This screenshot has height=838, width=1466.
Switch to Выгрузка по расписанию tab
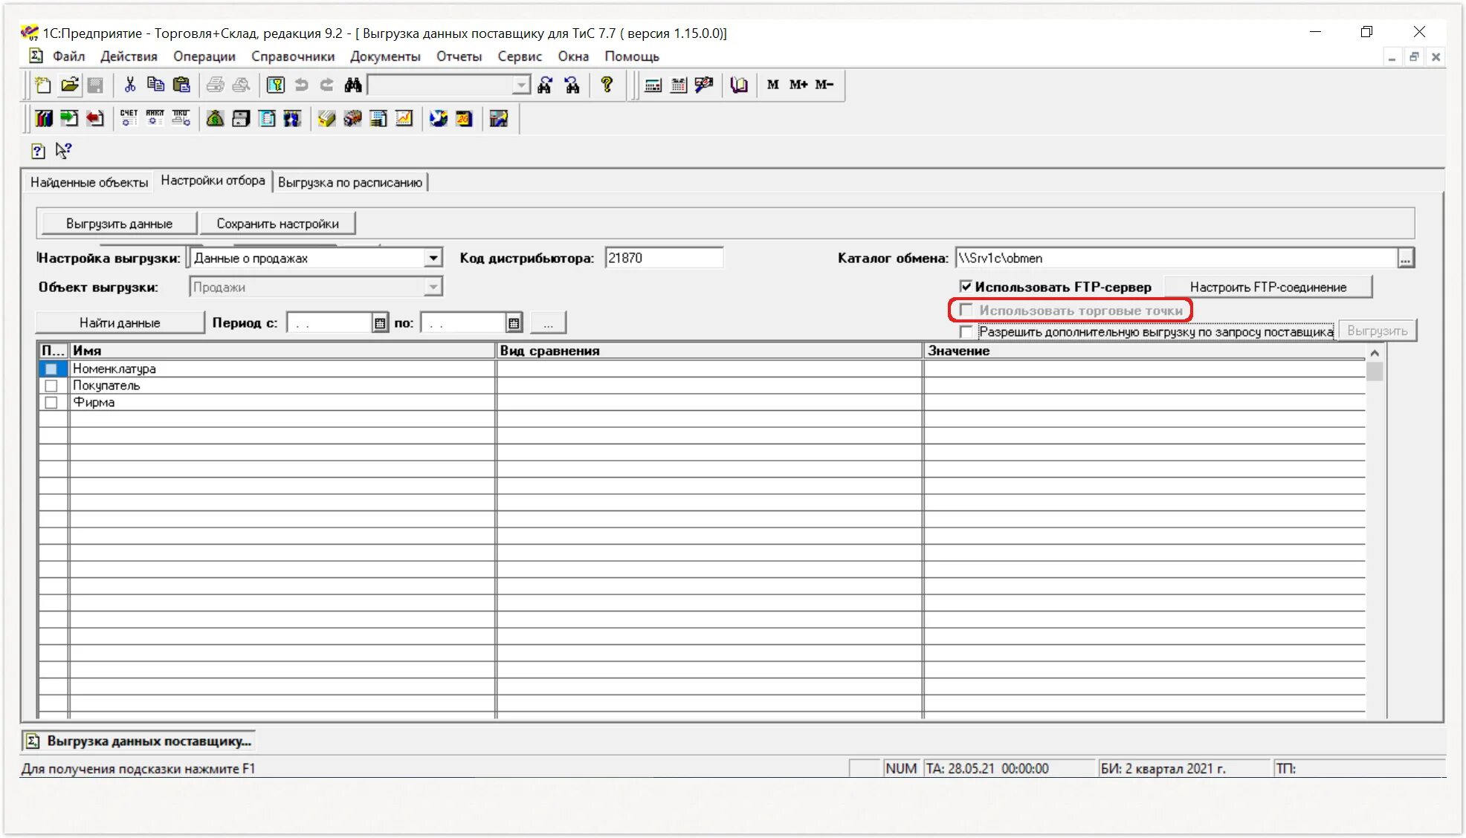349,182
